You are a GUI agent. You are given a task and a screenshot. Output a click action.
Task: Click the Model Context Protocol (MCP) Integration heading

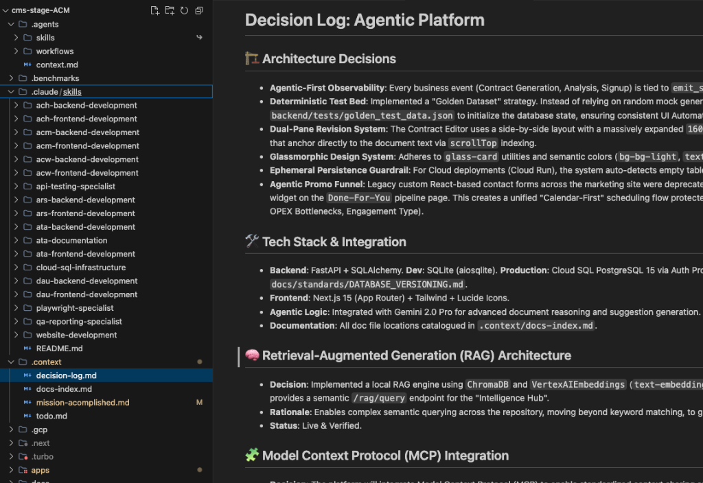point(385,456)
